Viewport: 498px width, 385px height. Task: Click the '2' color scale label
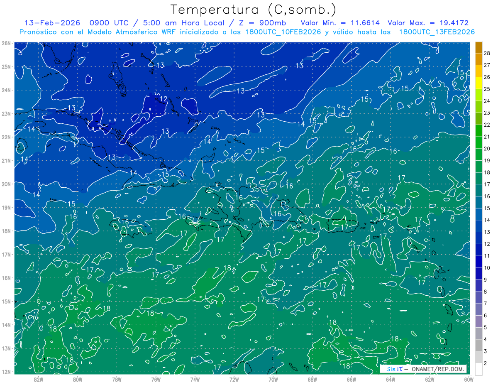click(486, 363)
